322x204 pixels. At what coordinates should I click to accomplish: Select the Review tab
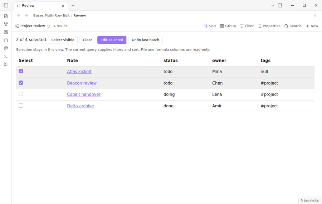[40, 5]
